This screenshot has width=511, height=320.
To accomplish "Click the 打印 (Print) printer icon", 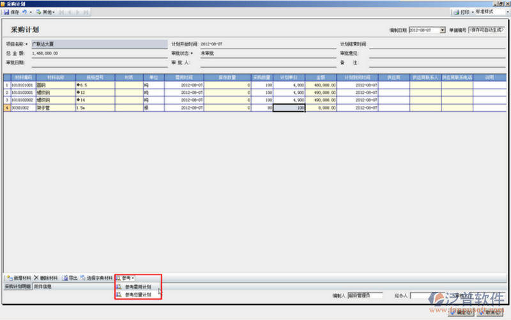I will coord(455,12).
